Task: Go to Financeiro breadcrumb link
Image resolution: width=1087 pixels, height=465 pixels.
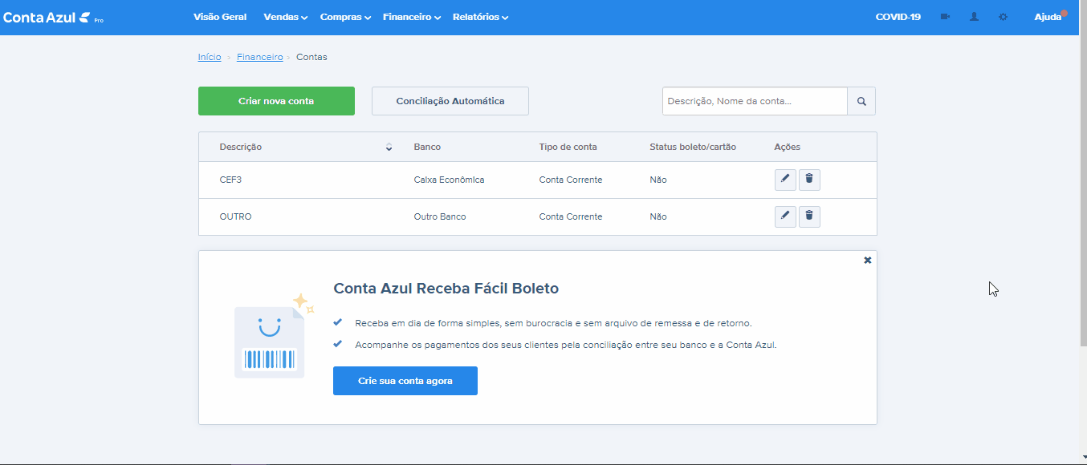Action: (260, 57)
